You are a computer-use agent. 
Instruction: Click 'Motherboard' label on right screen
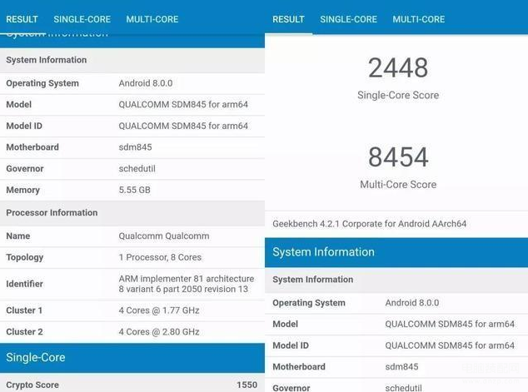[x=299, y=367]
